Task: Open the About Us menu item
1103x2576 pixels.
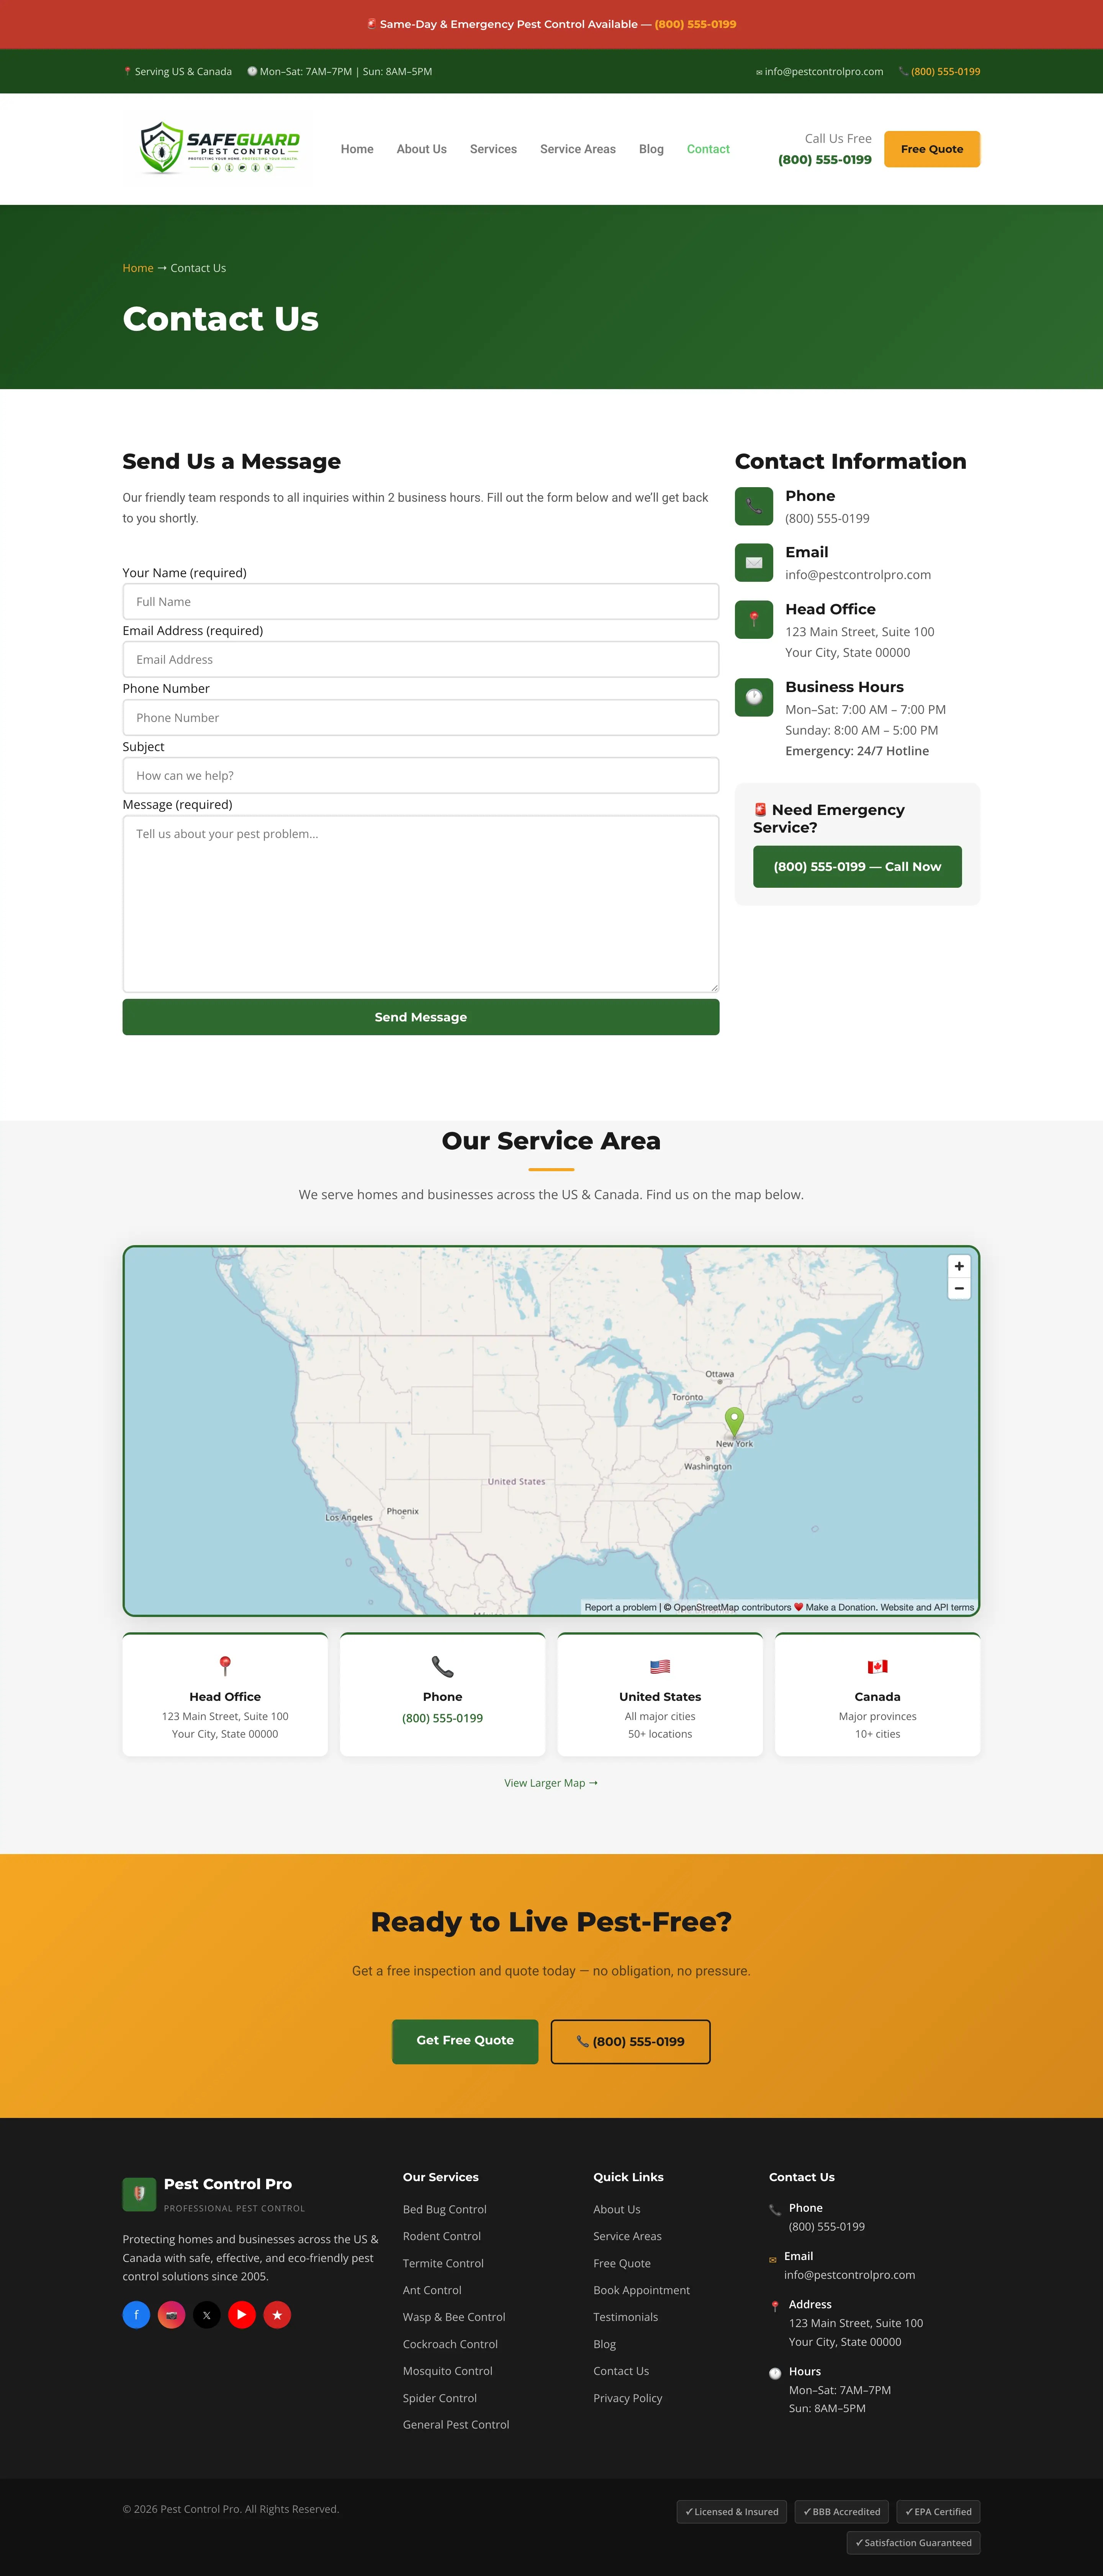Action: [422, 149]
